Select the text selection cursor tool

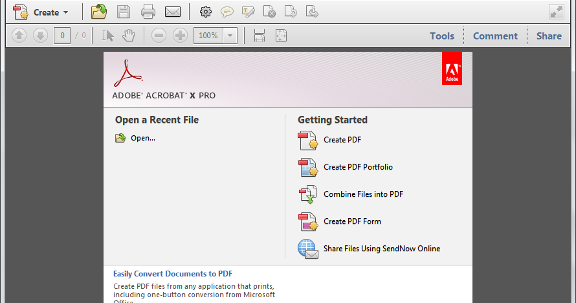[107, 36]
